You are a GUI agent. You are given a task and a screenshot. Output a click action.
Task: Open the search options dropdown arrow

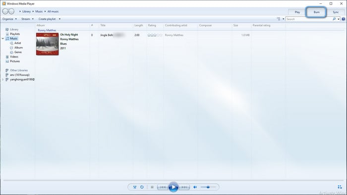point(339,19)
